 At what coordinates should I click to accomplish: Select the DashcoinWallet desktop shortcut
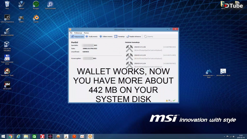click(50, 5)
